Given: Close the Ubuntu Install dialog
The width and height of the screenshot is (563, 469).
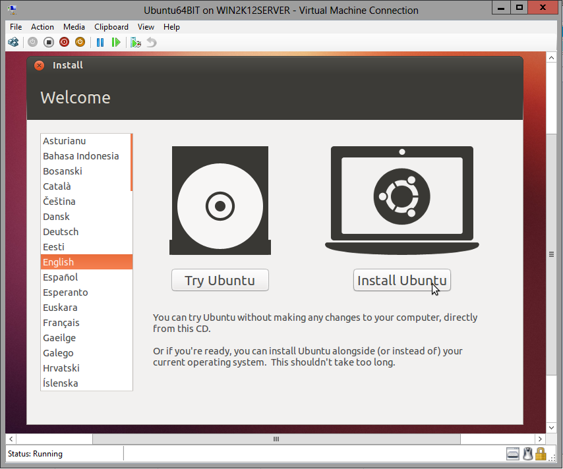Looking at the screenshot, I should pos(39,65).
